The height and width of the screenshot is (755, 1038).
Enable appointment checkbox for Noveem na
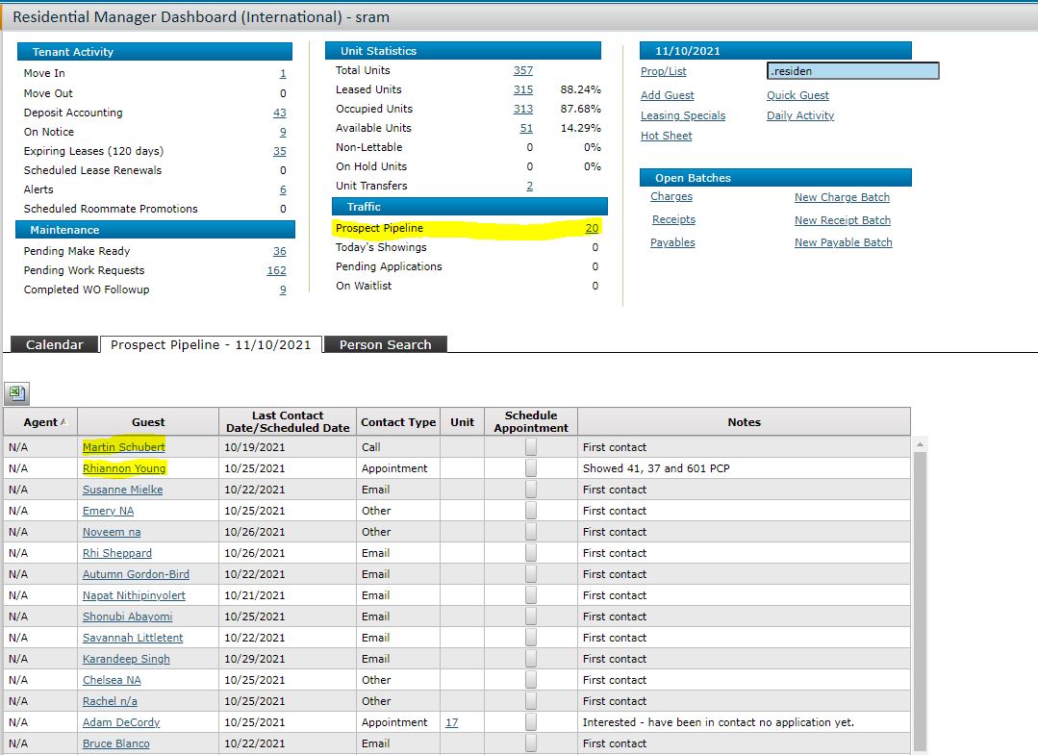[531, 532]
